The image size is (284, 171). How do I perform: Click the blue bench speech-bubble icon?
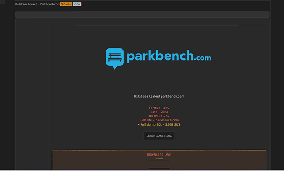point(115,59)
